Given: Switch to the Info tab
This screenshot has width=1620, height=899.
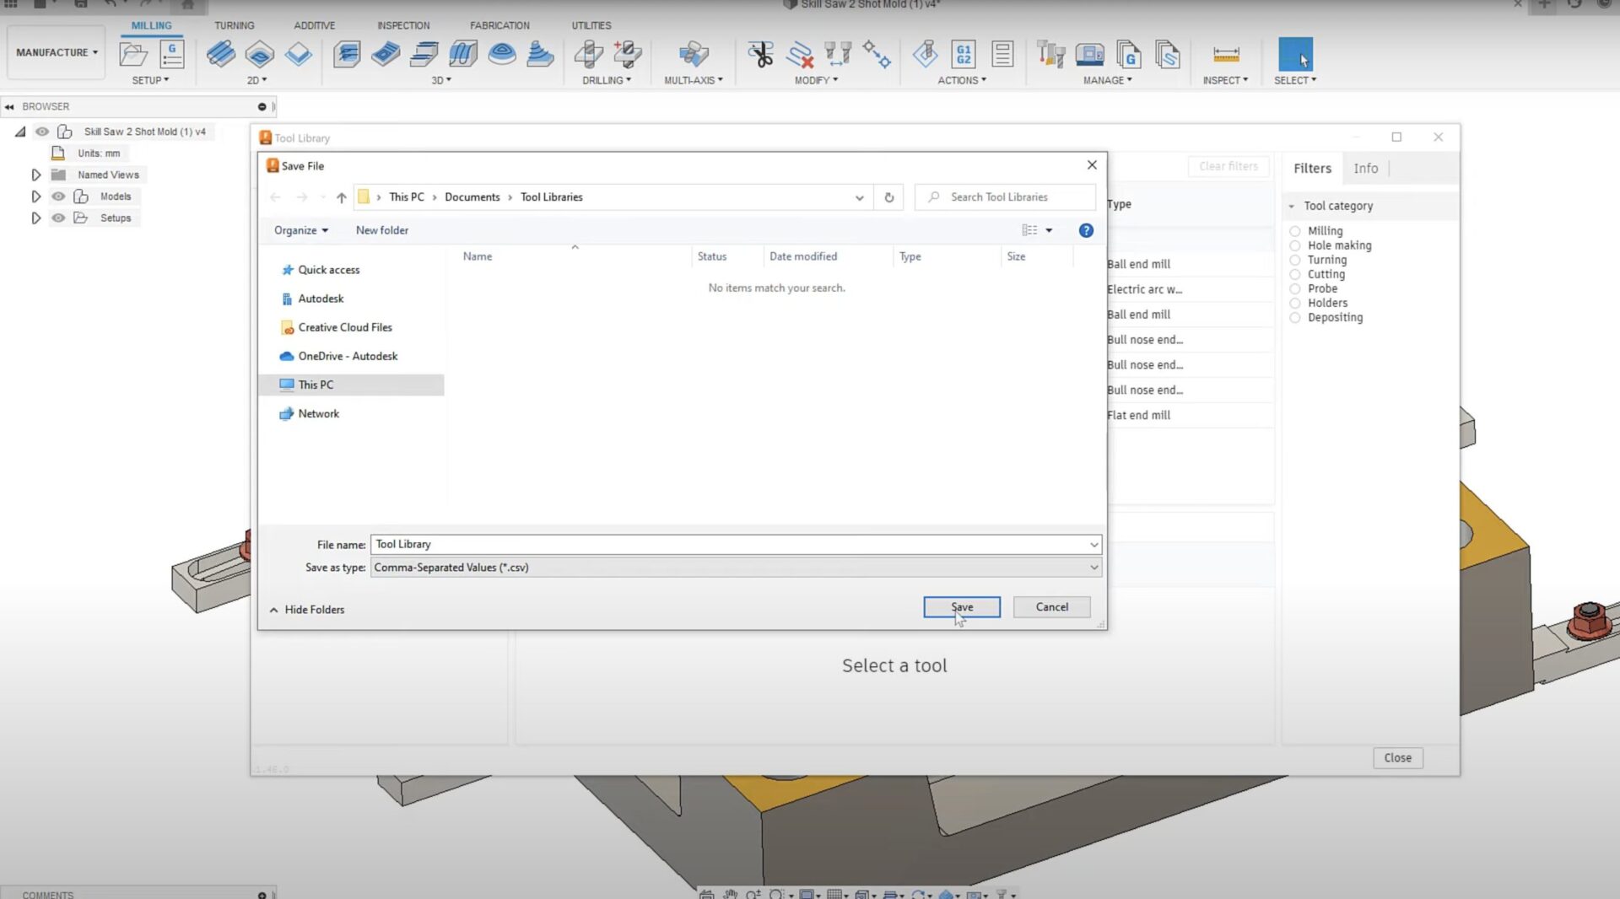Looking at the screenshot, I should point(1365,169).
